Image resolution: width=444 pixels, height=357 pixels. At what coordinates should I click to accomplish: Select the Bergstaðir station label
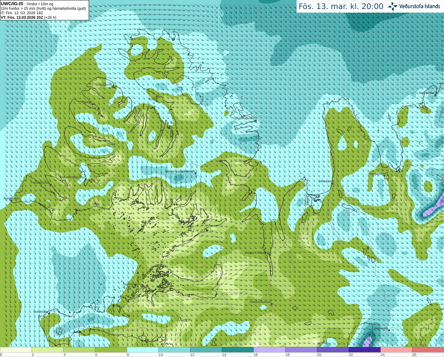(376, 174)
